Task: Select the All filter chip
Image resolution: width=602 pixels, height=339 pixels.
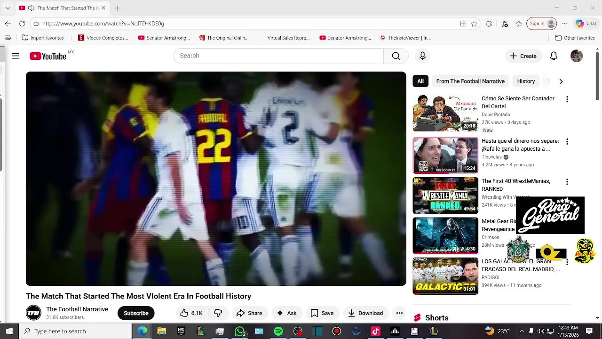Action: click(x=420, y=81)
